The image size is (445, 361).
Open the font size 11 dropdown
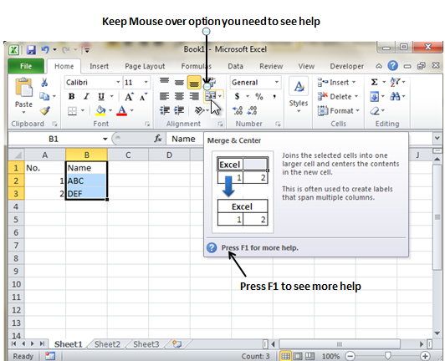tap(146, 82)
